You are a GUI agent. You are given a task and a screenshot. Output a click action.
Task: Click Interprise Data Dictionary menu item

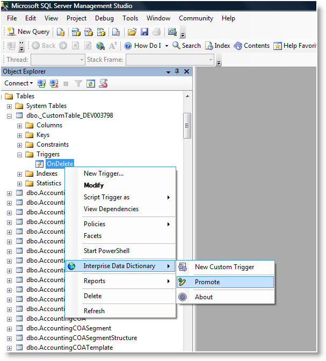(x=120, y=266)
